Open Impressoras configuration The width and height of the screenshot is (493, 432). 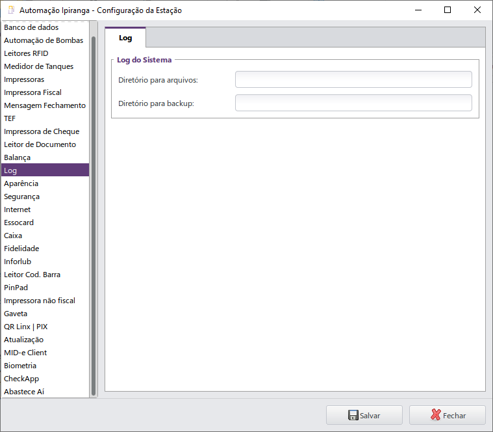click(x=45, y=79)
